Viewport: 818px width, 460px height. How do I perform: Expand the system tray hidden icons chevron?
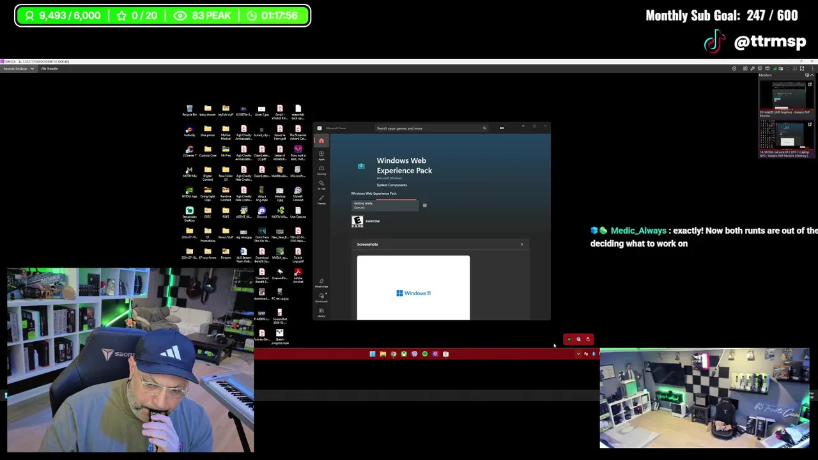(x=578, y=354)
